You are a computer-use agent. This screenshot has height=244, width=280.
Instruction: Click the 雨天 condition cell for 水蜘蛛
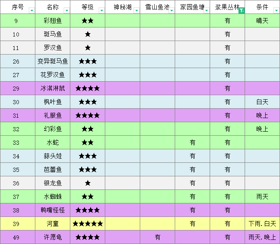tap(262, 196)
